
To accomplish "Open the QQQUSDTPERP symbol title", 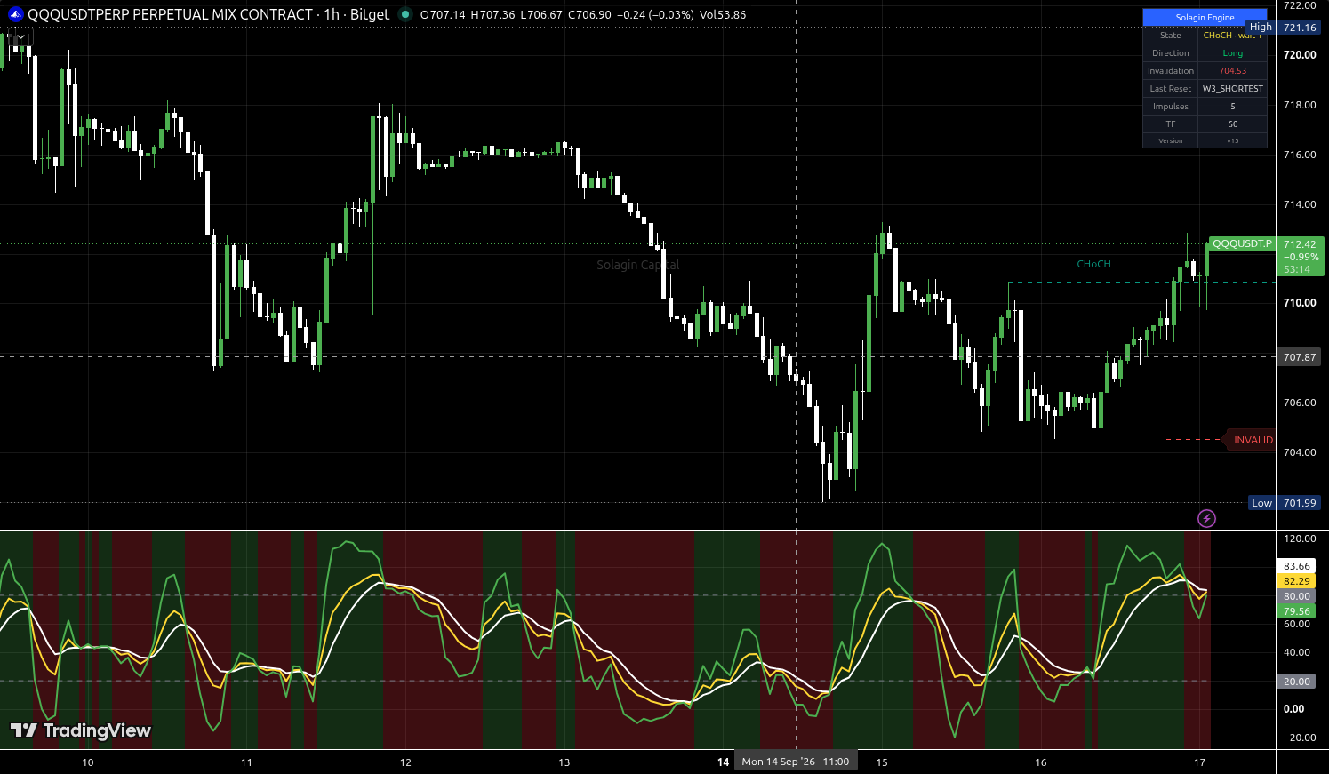I will pos(208,14).
